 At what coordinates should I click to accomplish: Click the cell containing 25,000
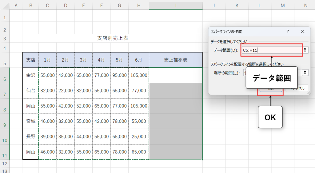[139, 137]
